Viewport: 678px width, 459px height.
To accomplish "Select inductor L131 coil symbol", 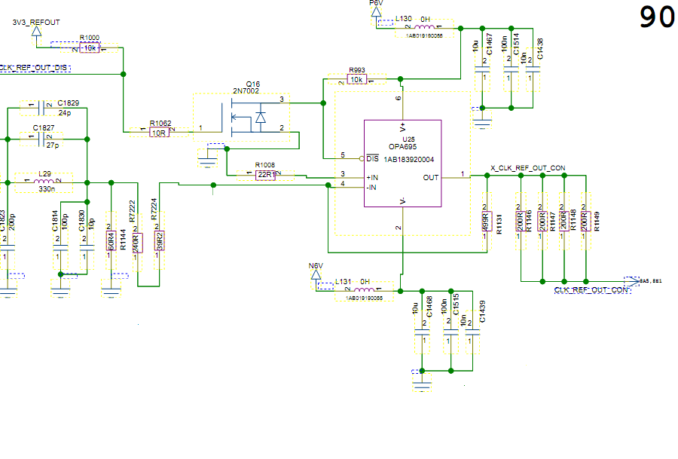I will [x=364, y=290].
